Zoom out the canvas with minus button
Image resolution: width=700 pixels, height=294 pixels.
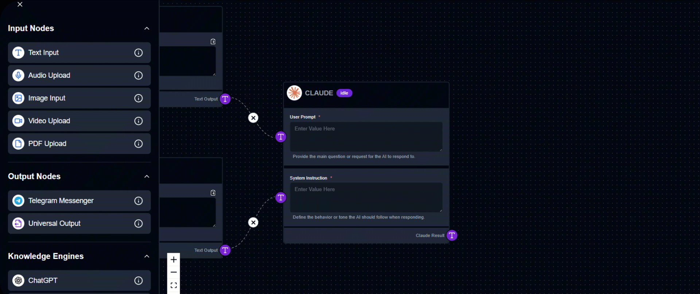(174, 272)
